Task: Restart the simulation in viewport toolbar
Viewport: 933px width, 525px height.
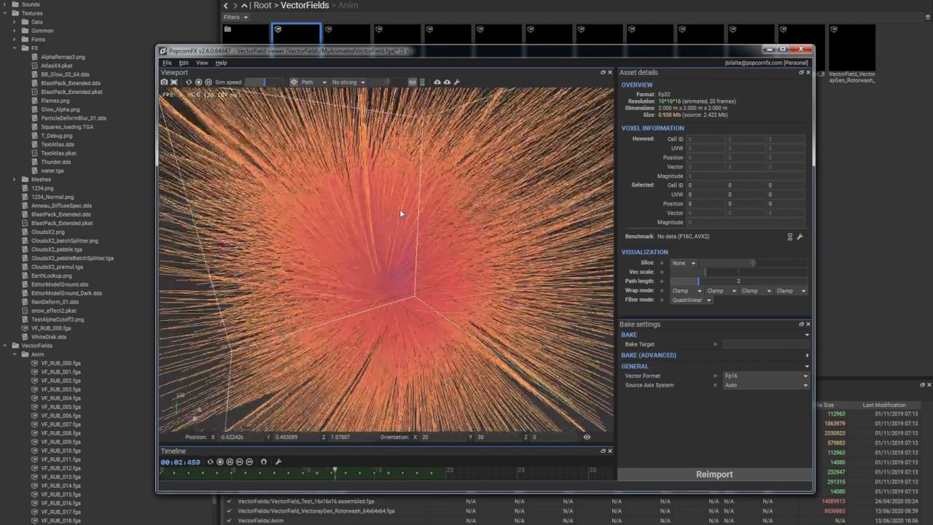Action: pyautogui.click(x=189, y=82)
